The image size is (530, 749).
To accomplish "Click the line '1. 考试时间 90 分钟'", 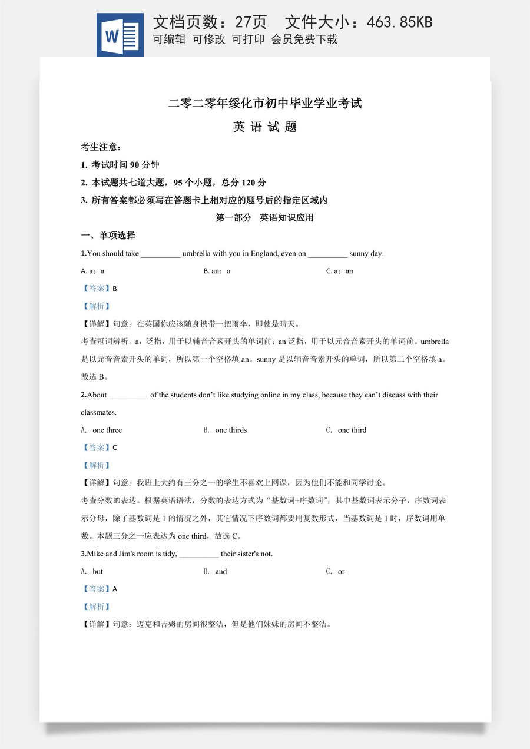I will (x=120, y=165).
